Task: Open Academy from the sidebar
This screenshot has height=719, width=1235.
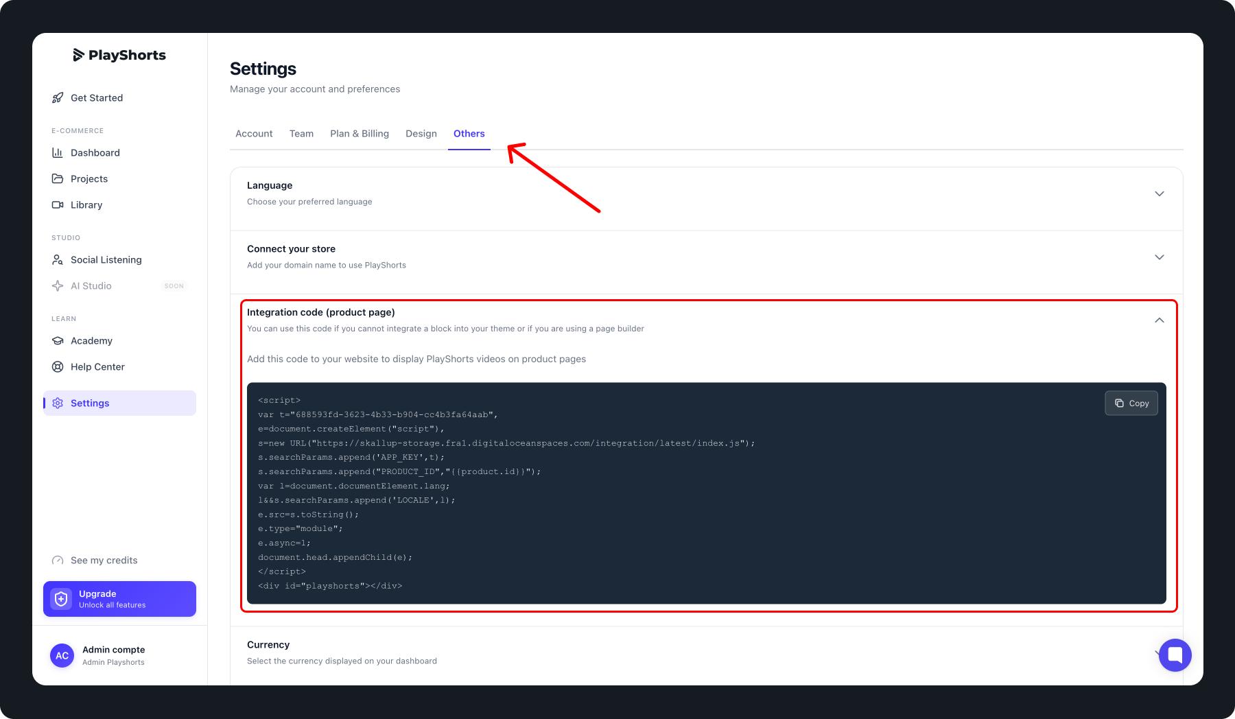Action: point(120,340)
